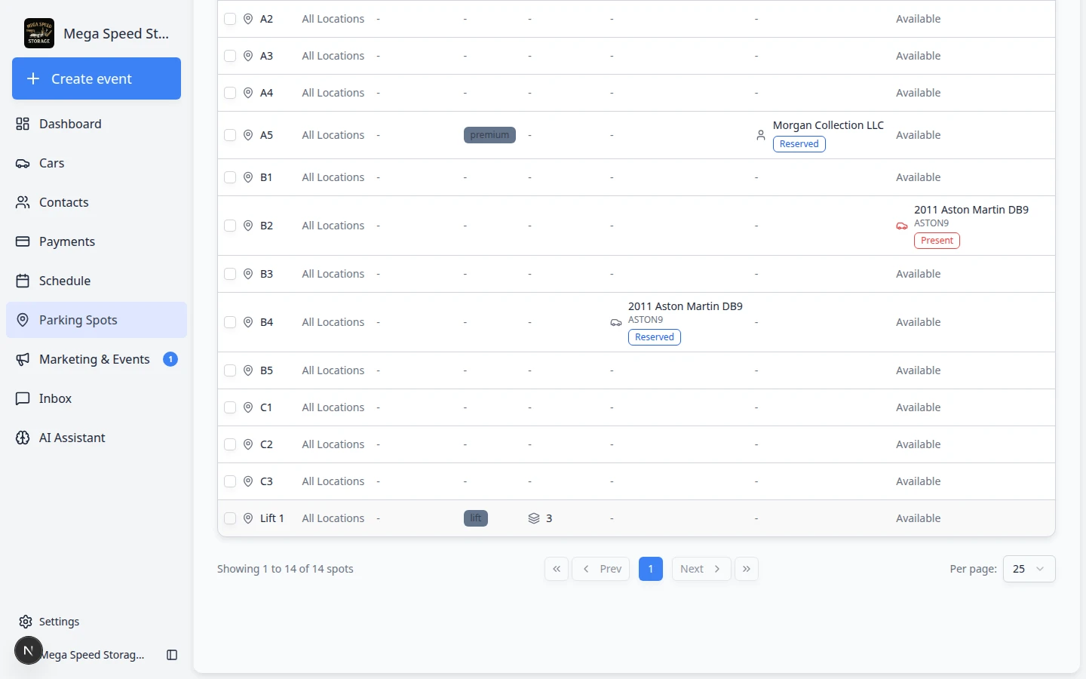This screenshot has height=679, width=1086.
Task: Click the Morgan Collection LLC link
Action: click(828, 125)
